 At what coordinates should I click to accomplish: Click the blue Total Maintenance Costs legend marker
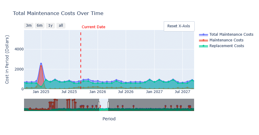tap(203, 34)
